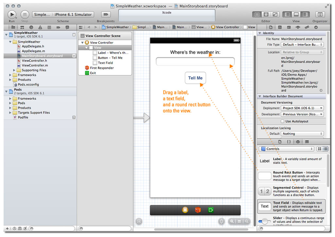Select the green Exit icon in scene dock
Image resolution: width=335 pixels, height=237 pixels.
point(211,210)
